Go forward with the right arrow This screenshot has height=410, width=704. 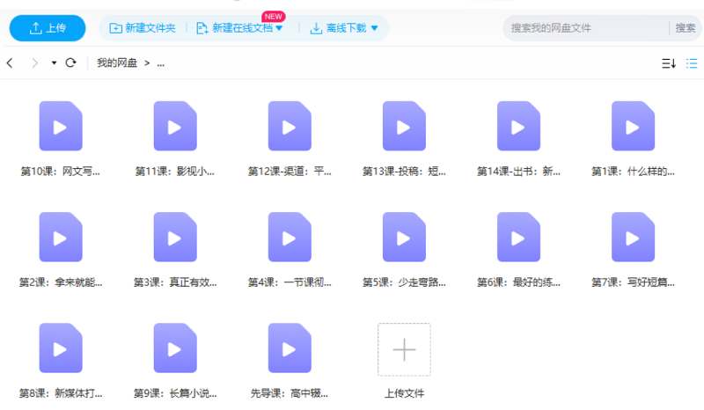pyautogui.click(x=34, y=63)
